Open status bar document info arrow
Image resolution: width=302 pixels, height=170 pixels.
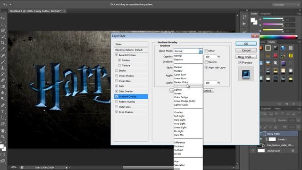tap(66, 168)
